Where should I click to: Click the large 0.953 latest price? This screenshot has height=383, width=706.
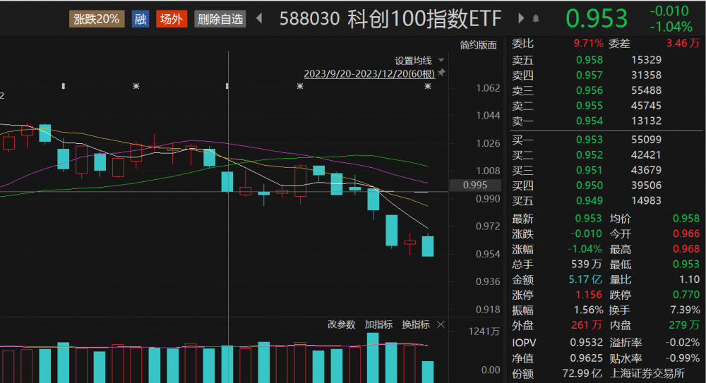(596, 19)
